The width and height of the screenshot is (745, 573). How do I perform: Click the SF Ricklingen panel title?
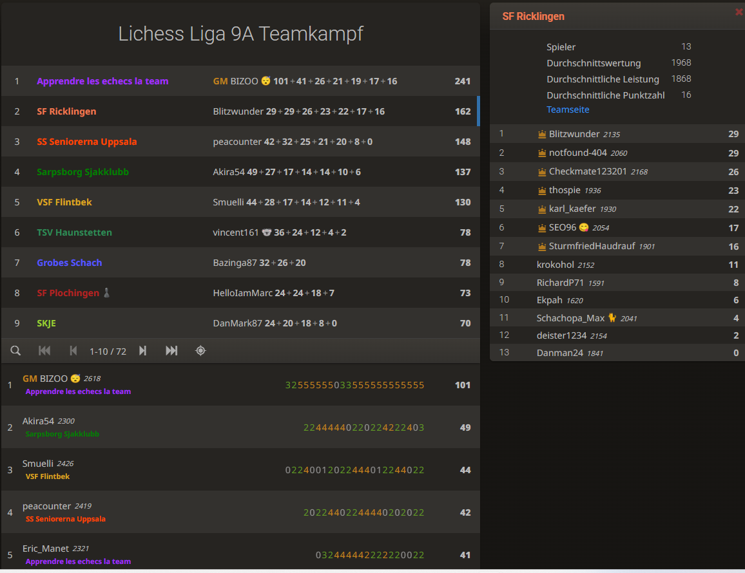pyautogui.click(x=533, y=16)
